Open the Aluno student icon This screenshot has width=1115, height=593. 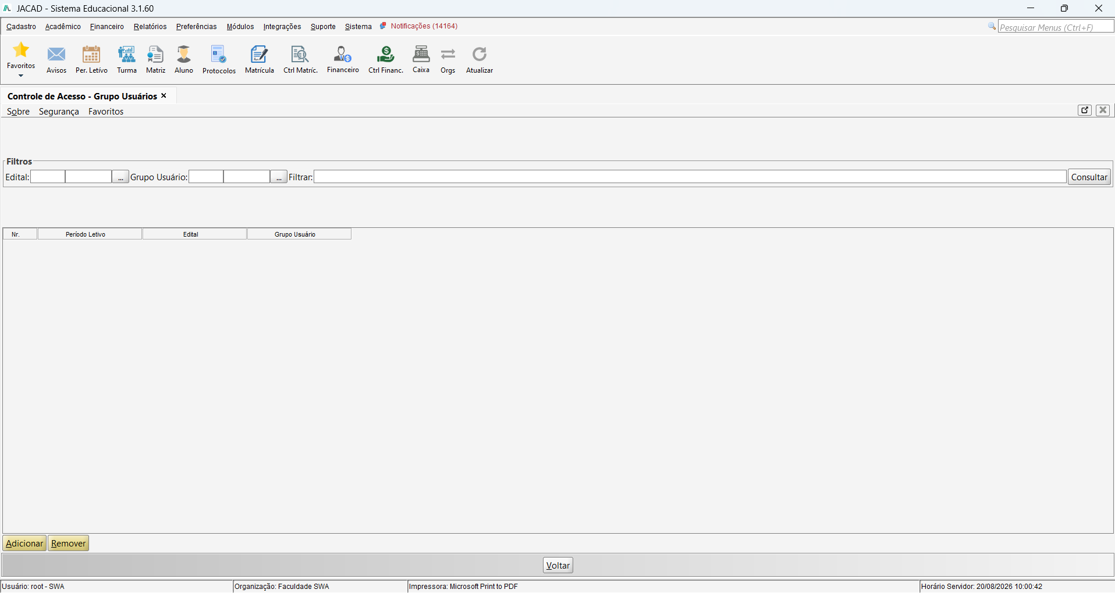pos(184,55)
